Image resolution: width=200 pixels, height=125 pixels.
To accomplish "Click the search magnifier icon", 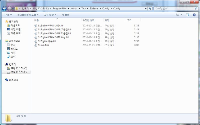I will tap(196, 9).
